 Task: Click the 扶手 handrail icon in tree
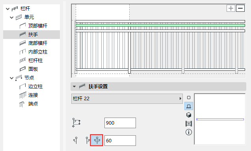click(22, 34)
